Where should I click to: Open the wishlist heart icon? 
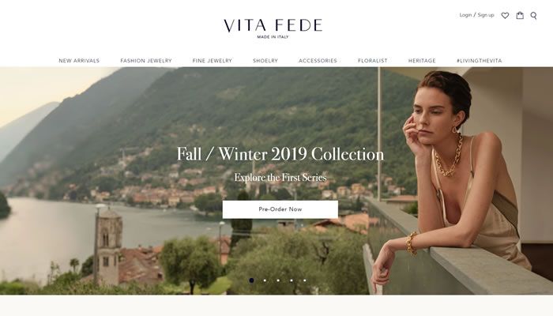(x=505, y=16)
